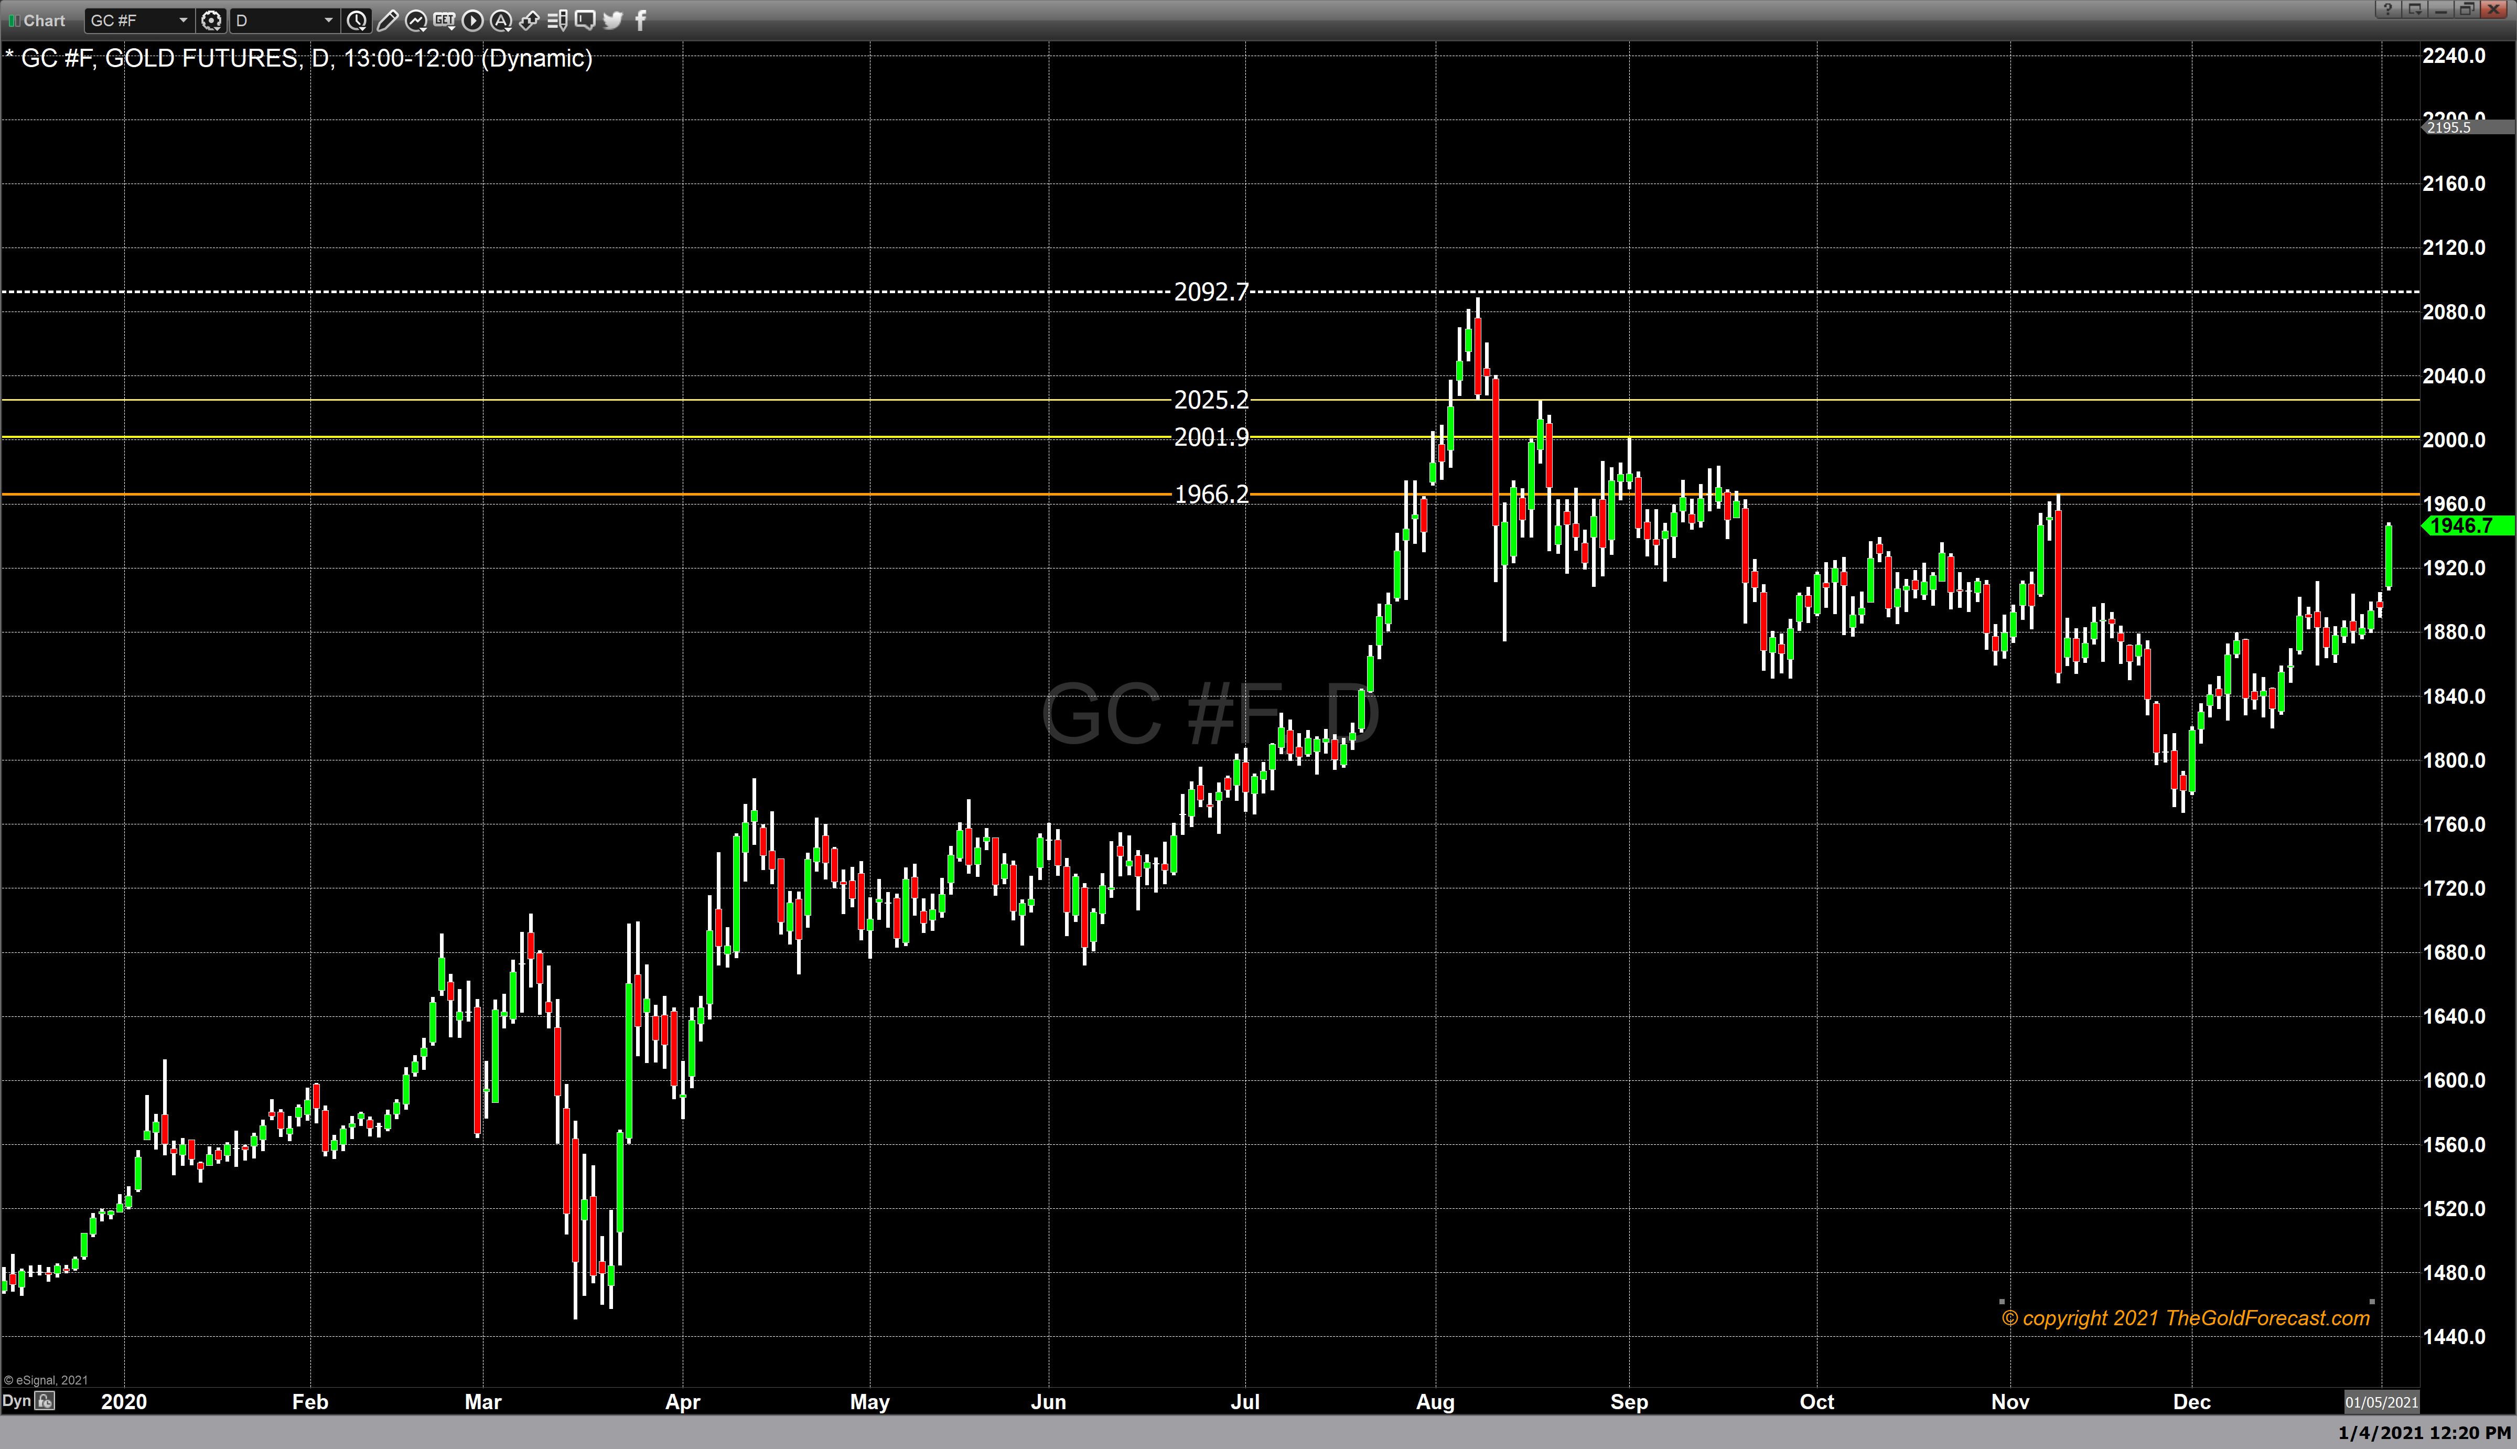Open the symbol settings gear dropdown
Screen dimensions: 2517x1449
pyautogui.click(x=212, y=20)
